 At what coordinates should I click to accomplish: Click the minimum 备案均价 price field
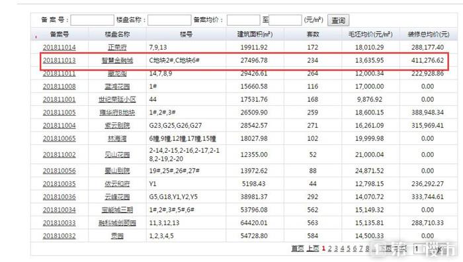coord(243,20)
